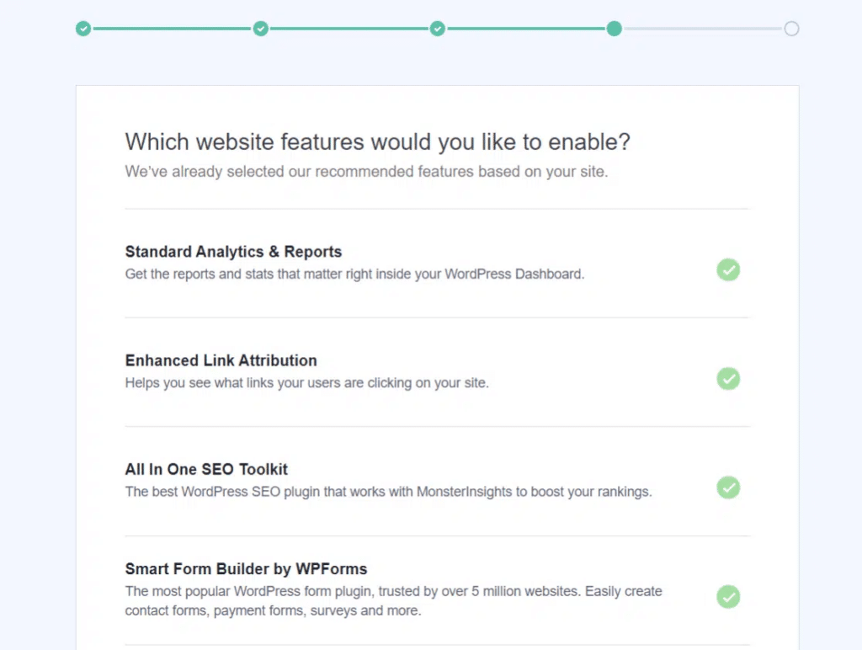Uncheck the All In One SEO Toolkit feature
The height and width of the screenshot is (650, 862).
click(x=728, y=487)
